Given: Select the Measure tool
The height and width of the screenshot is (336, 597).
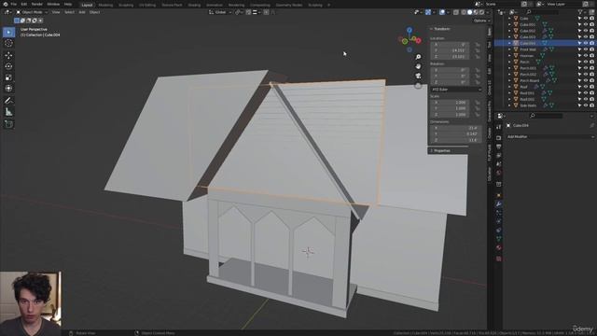Looking at the screenshot, I should pos(8,112).
